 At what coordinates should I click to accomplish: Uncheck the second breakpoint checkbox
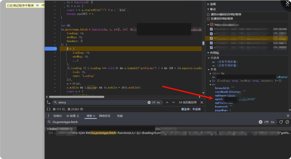point(211,34)
